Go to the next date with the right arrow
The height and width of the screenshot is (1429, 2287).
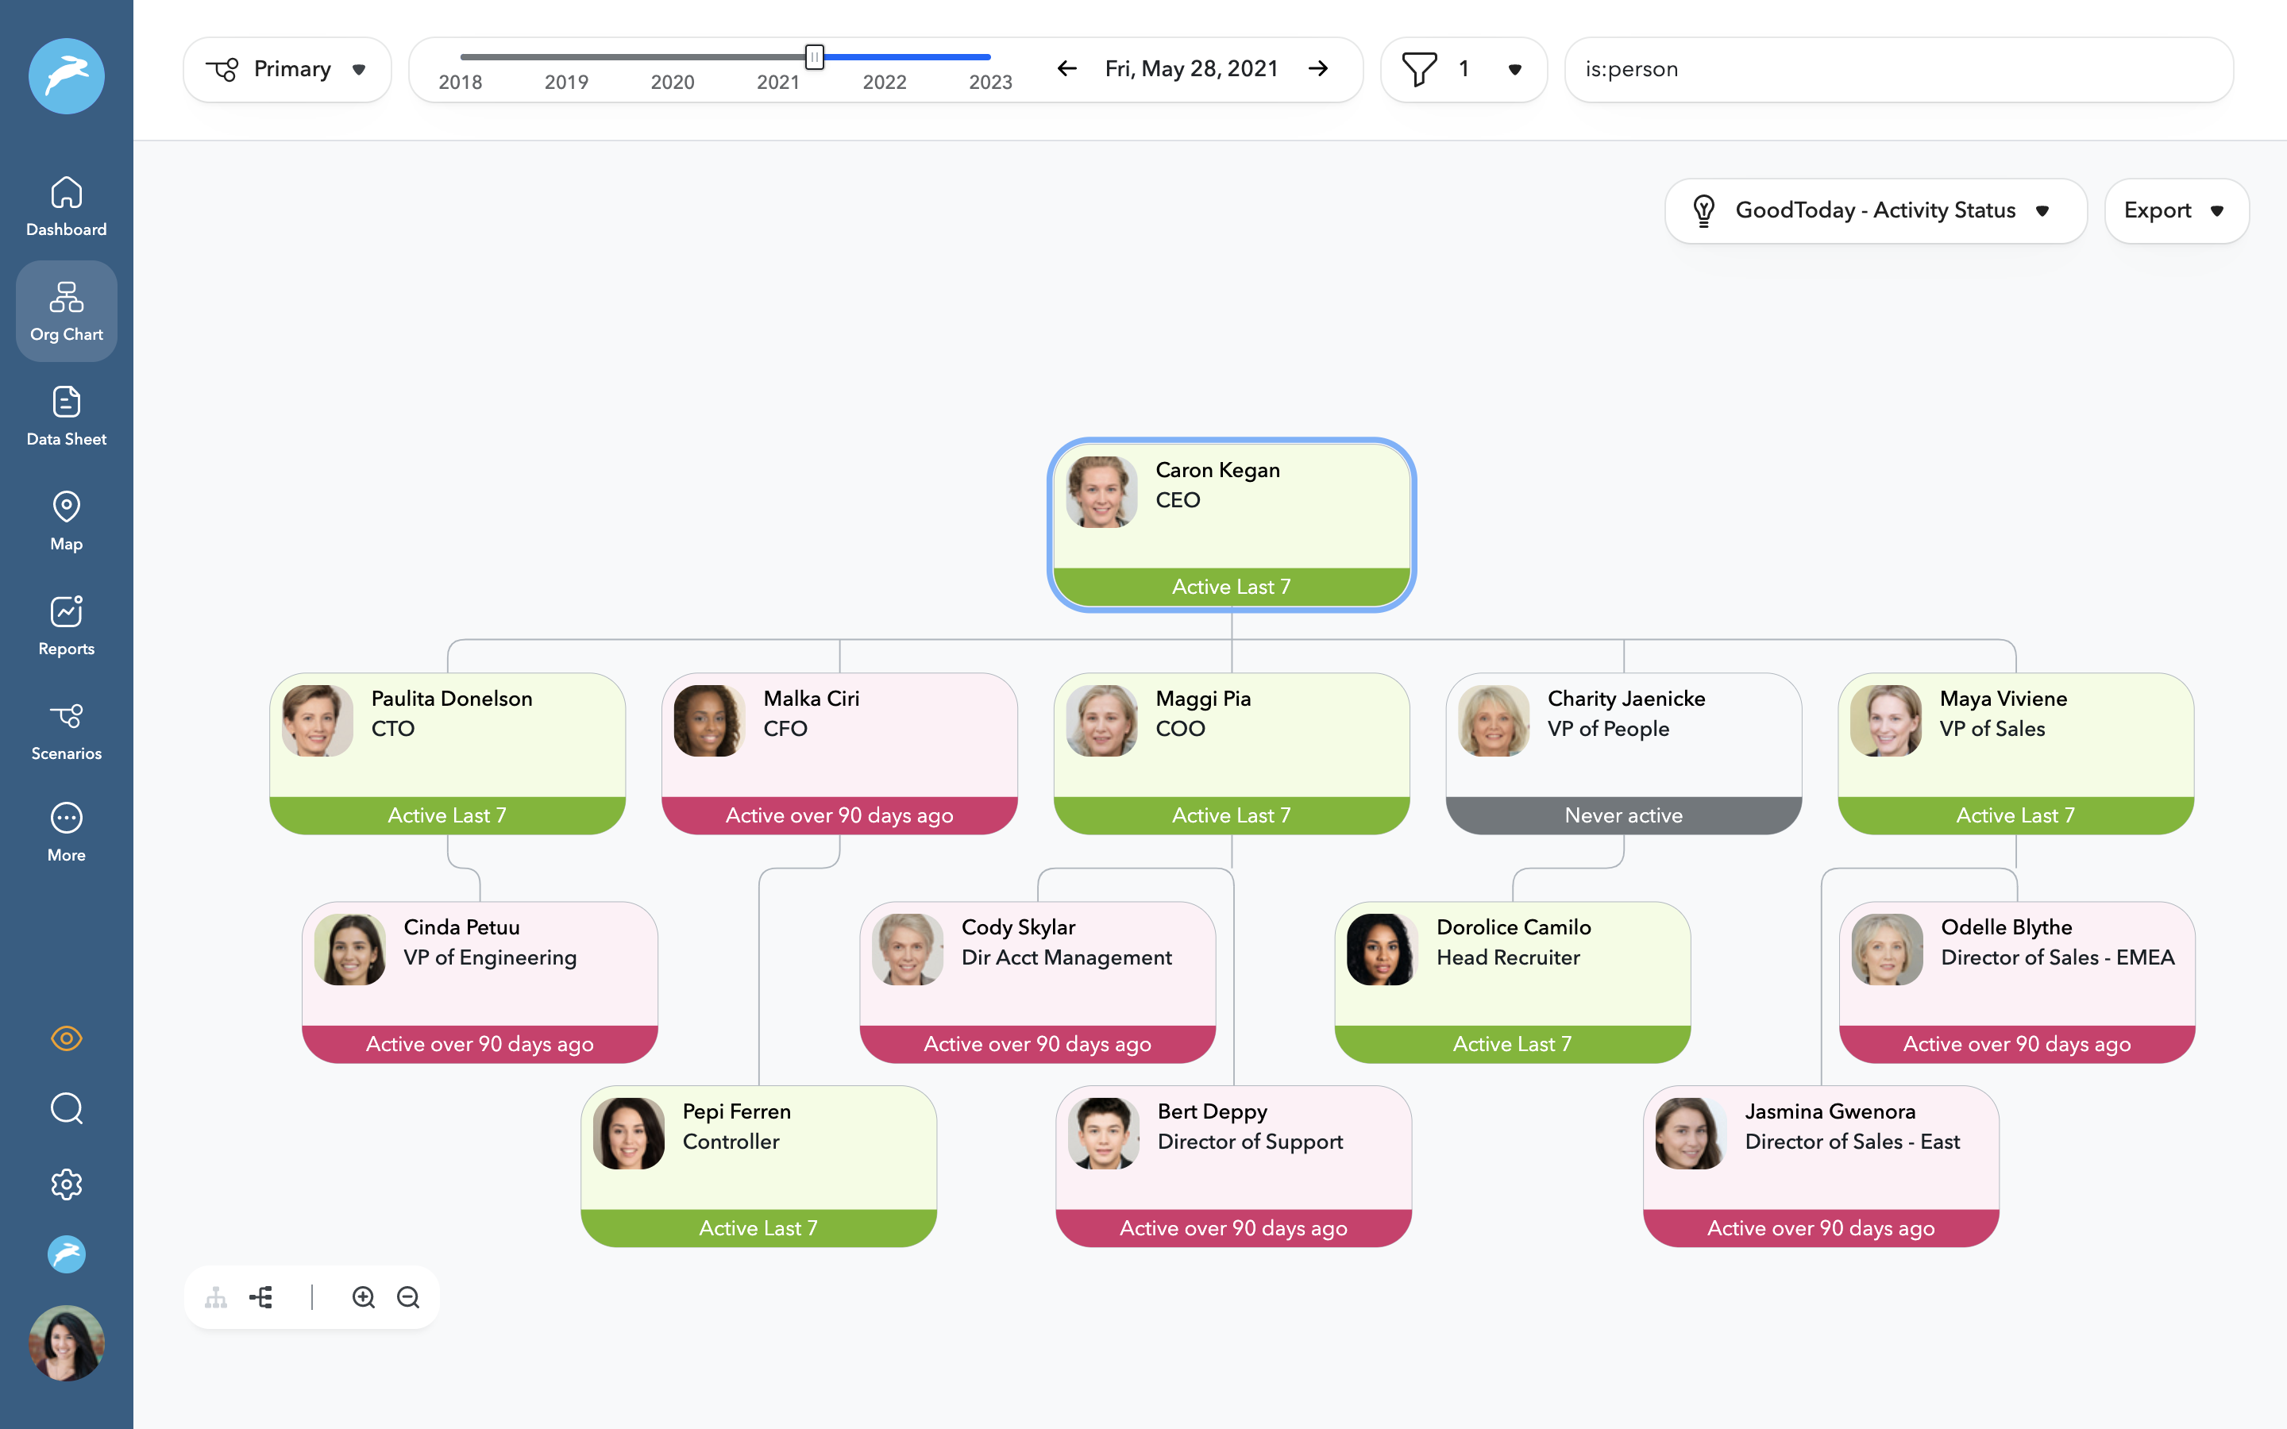pos(1318,69)
